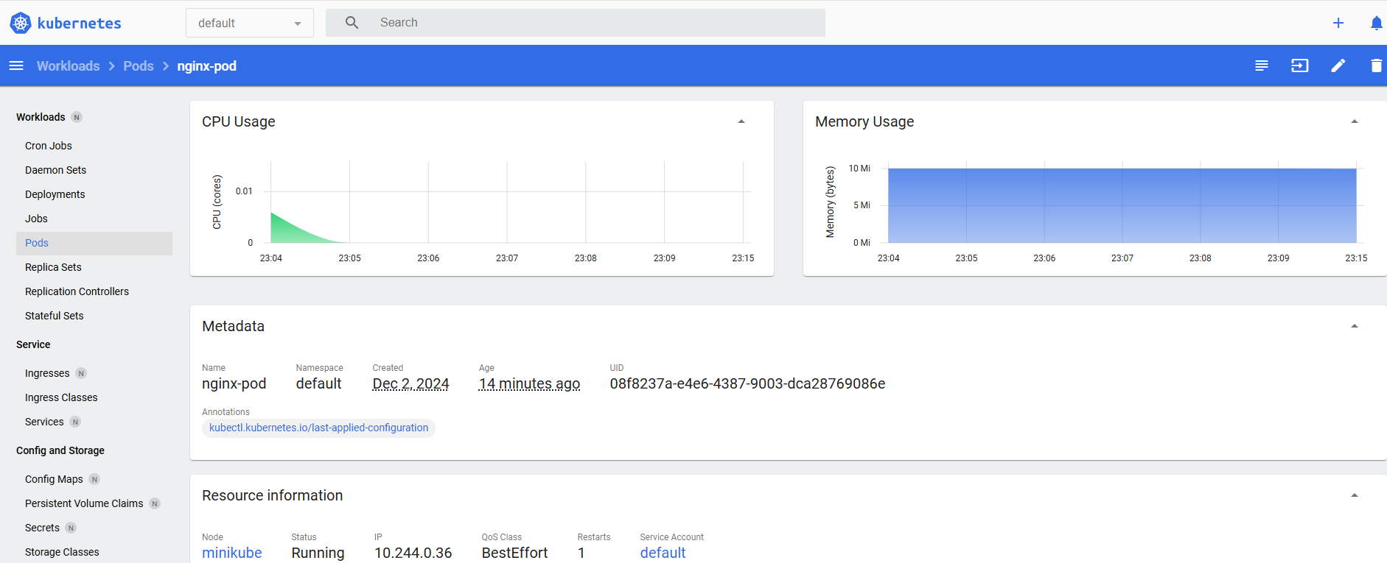The image size is (1387, 563).
Task: Click the age 14 minutes ago
Action: 529,383
